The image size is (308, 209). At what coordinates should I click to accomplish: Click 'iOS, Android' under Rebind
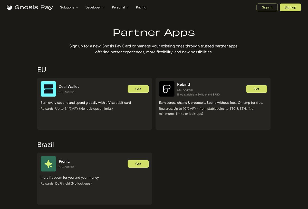185,90
